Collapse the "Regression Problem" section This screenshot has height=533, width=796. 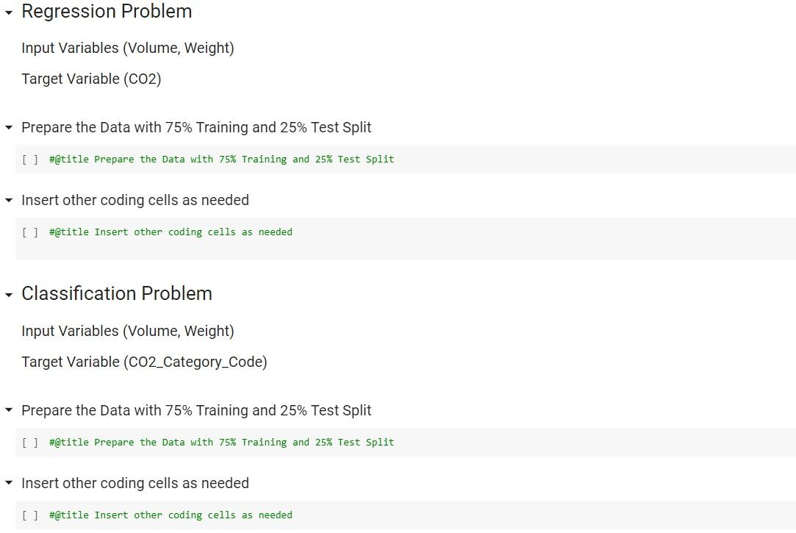pyautogui.click(x=8, y=12)
